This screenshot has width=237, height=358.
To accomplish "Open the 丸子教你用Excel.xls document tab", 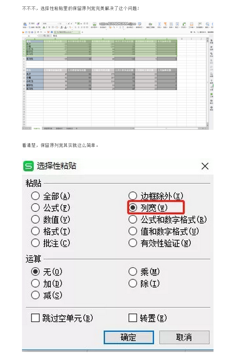I will [x=67, y=32].
